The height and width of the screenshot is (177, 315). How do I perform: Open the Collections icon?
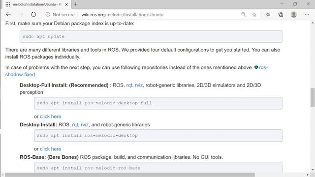(x=281, y=14)
